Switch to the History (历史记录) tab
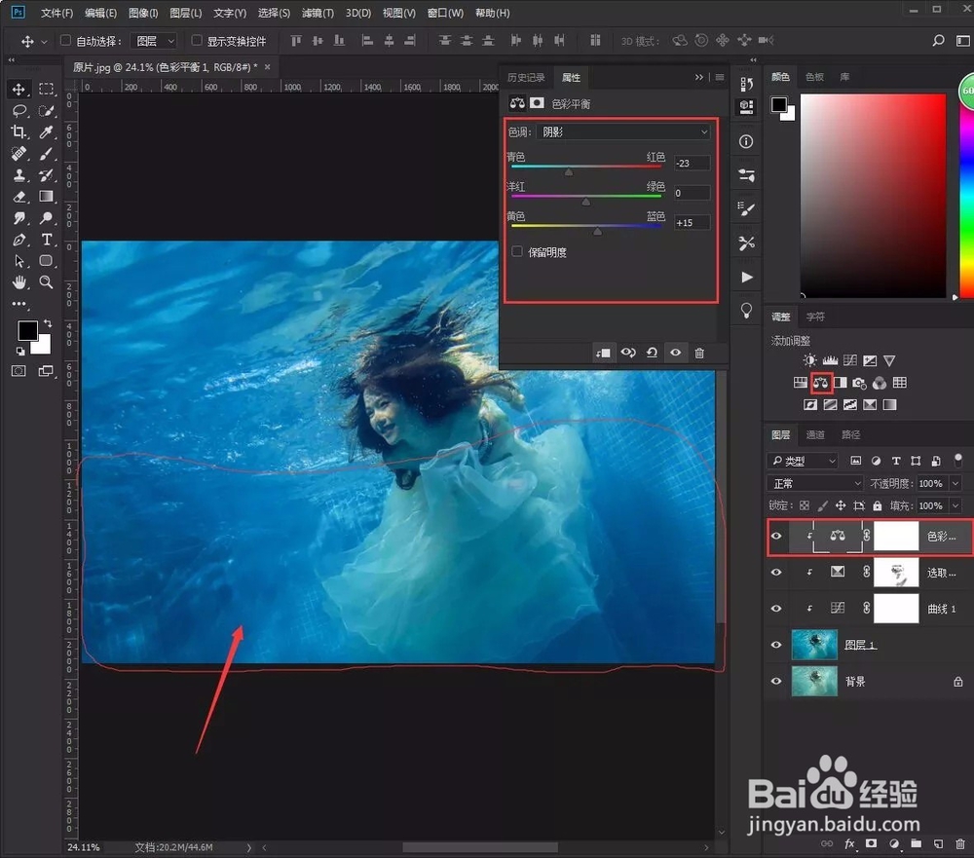Image resolution: width=974 pixels, height=858 pixels. point(526,77)
